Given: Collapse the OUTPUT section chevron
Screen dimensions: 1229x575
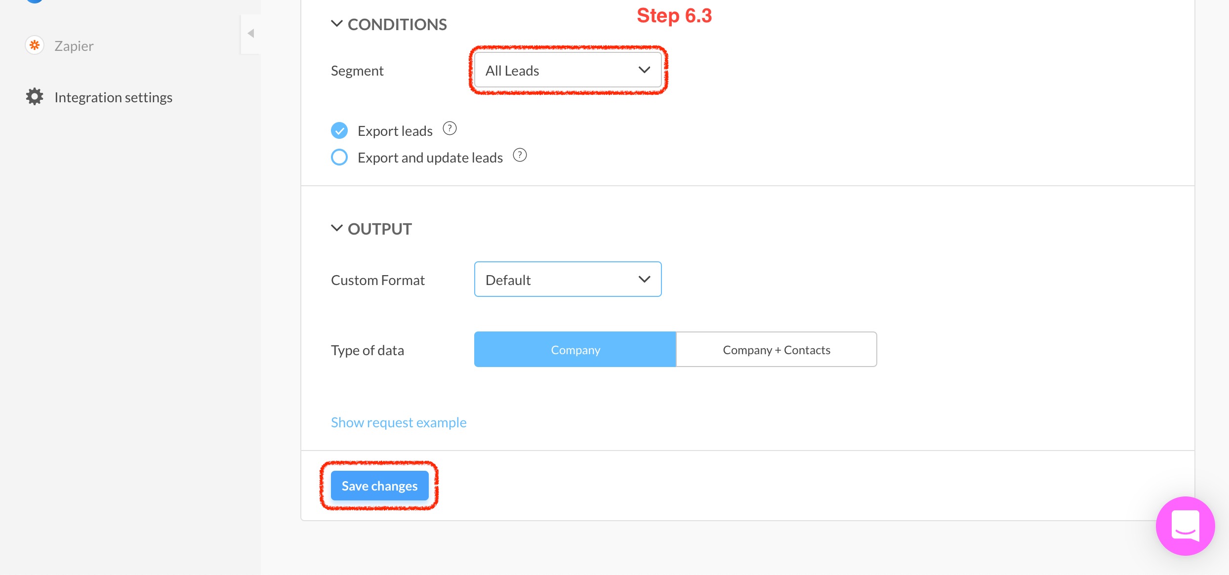Looking at the screenshot, I should coord(336,228).
